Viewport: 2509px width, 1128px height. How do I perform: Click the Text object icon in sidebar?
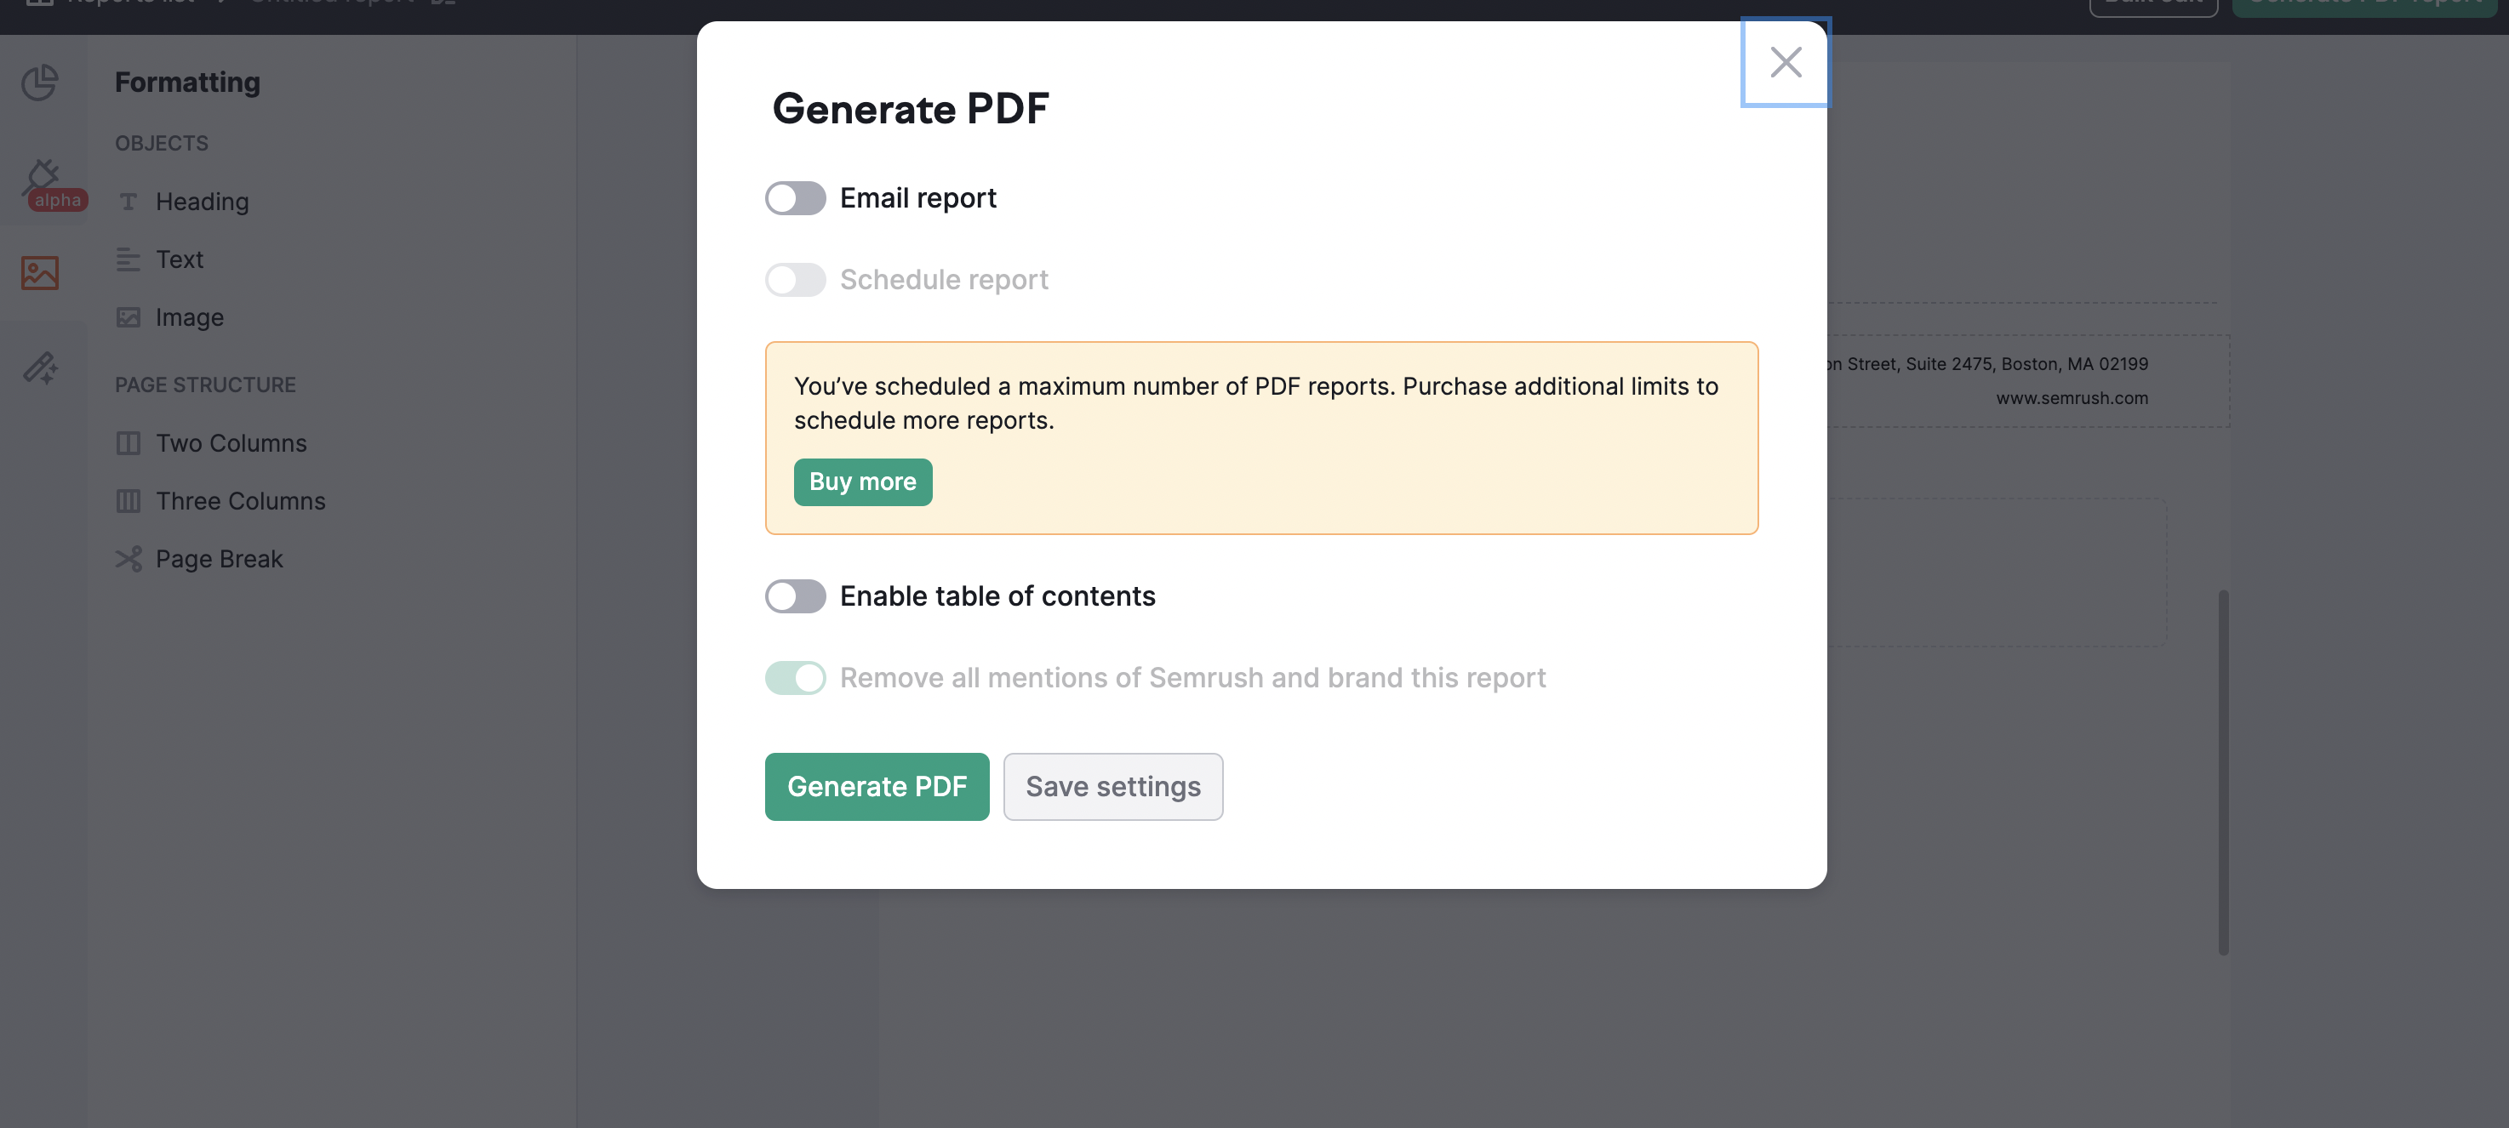coord(128,259)
